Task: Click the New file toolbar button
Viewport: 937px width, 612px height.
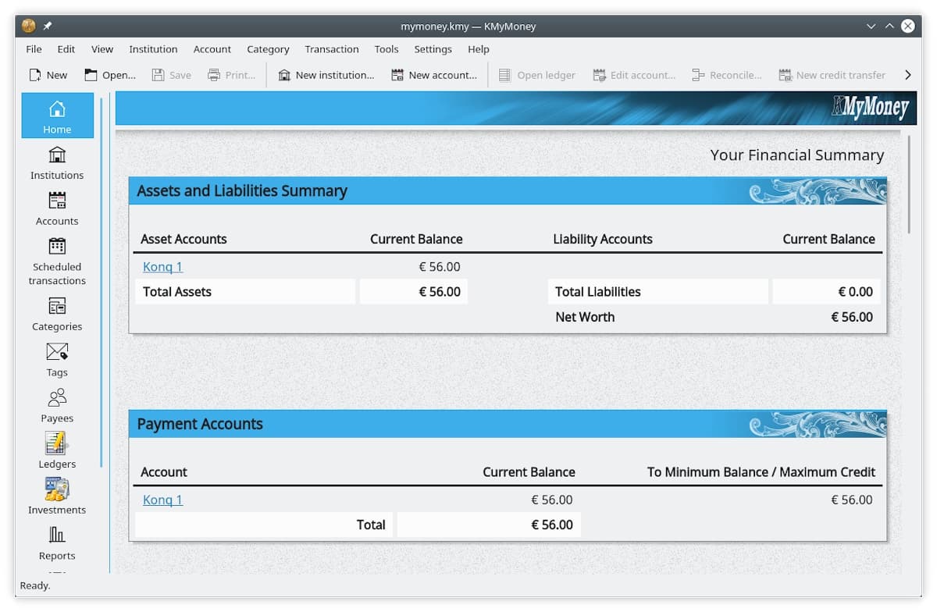Action: coord(48,75)
